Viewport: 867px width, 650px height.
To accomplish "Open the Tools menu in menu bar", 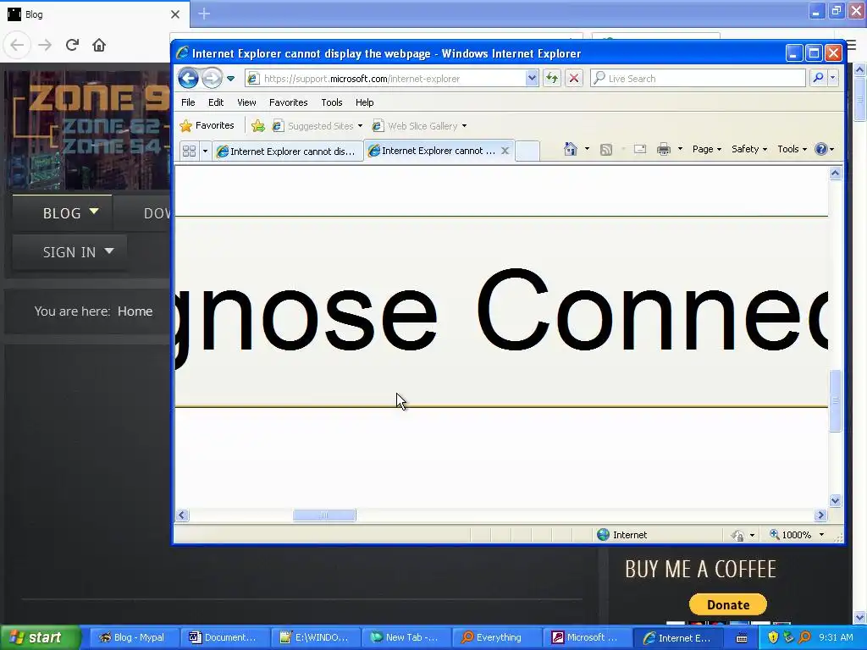I will 332,102.
